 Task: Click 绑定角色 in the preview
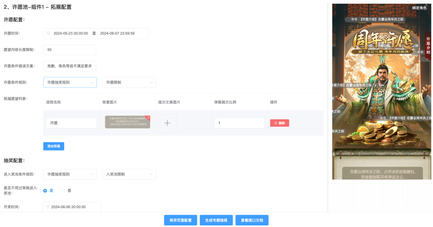pos(419,8)
